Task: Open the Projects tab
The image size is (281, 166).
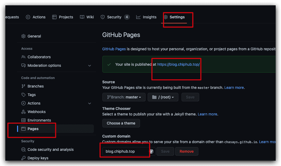Action: (63, 17)
